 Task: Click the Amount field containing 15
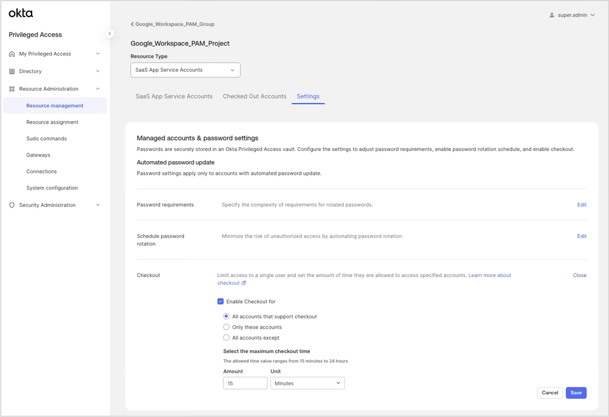(245, 383)
